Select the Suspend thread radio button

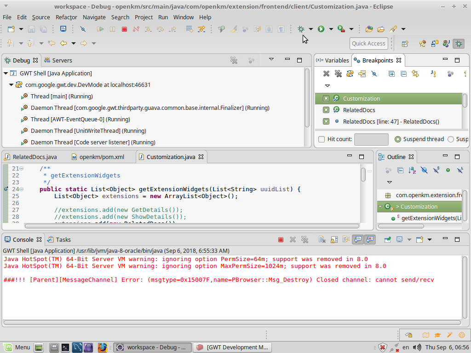(398, 139)
